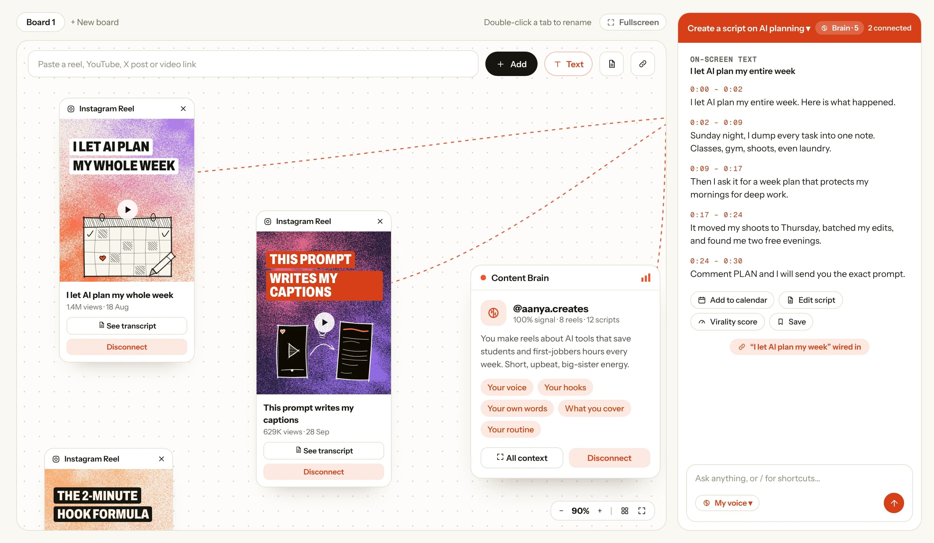Open the Virality score
Screen dimensions: 934x543
tap(727, 322)
